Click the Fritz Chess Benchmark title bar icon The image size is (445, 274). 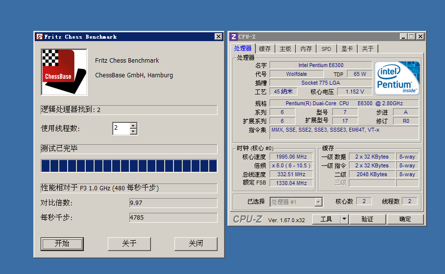pyautogui.click(x=39, y=37)
